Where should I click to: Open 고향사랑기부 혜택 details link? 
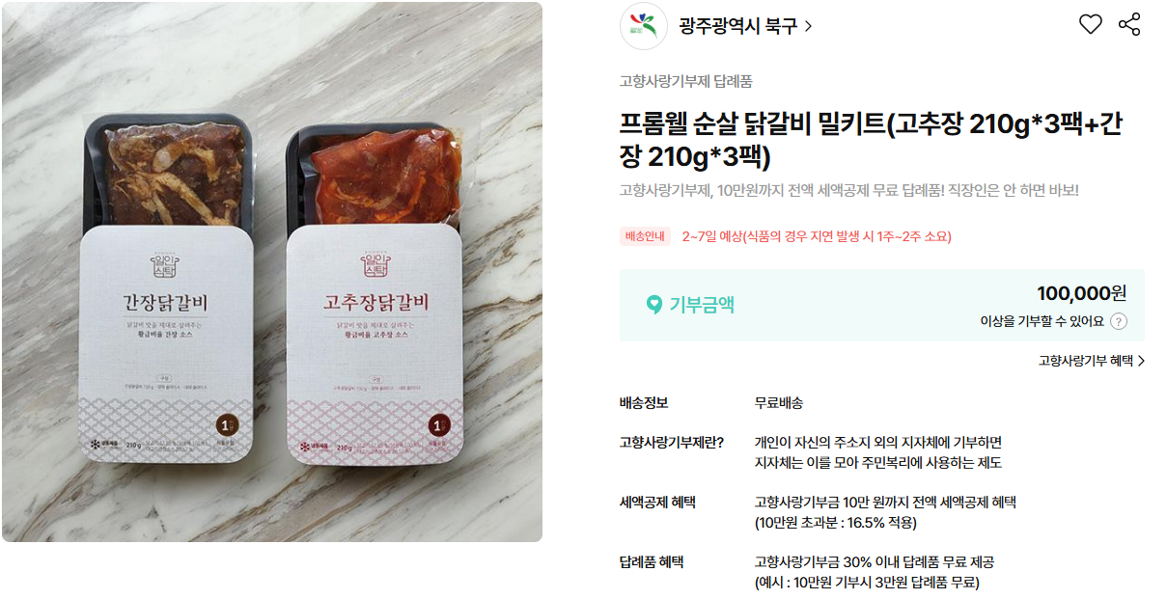[1086, 361]
